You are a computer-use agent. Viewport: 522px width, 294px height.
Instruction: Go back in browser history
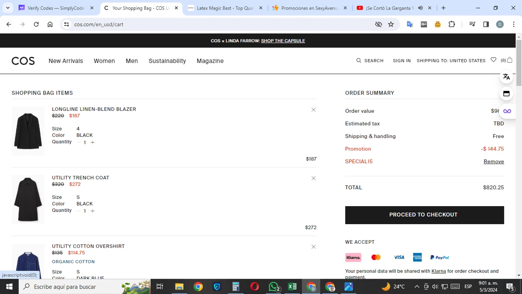pyautogui.click(x=9, y=24)
